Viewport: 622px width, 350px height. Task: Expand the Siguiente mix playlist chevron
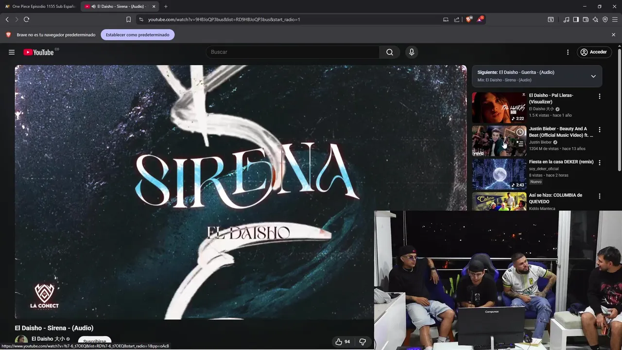pyautogui.click(x=593, y=76)
